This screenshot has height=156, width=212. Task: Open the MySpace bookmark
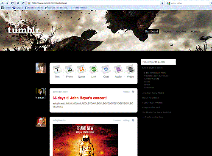(x=18, y=8)
